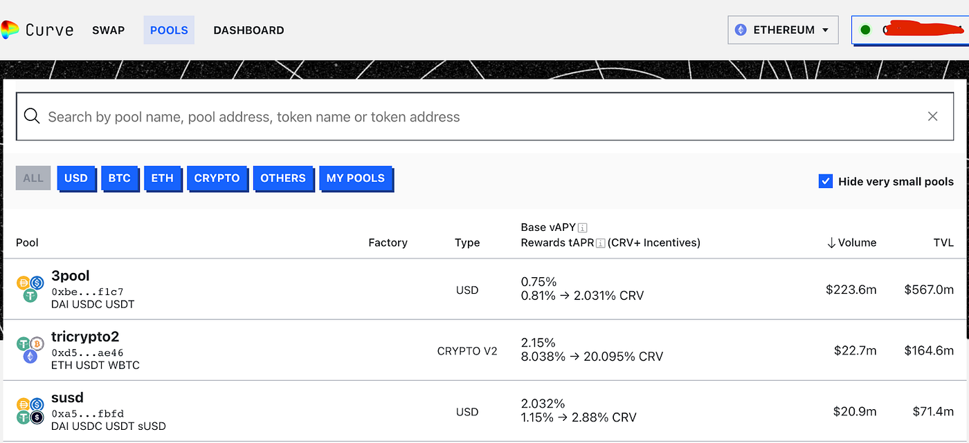The image size is (969, 443).
Task: Click Base vAPY info icon
Action: click(583, 227)
